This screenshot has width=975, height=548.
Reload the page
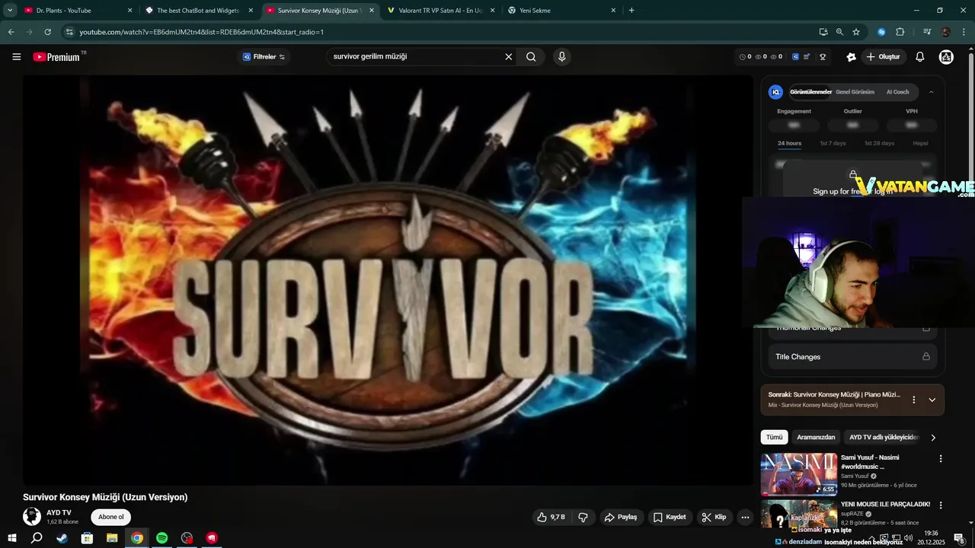pos(47,32)
